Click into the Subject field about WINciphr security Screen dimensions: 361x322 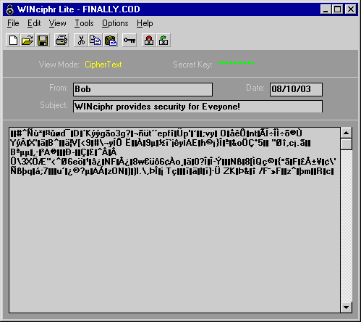tap(198, 107)
